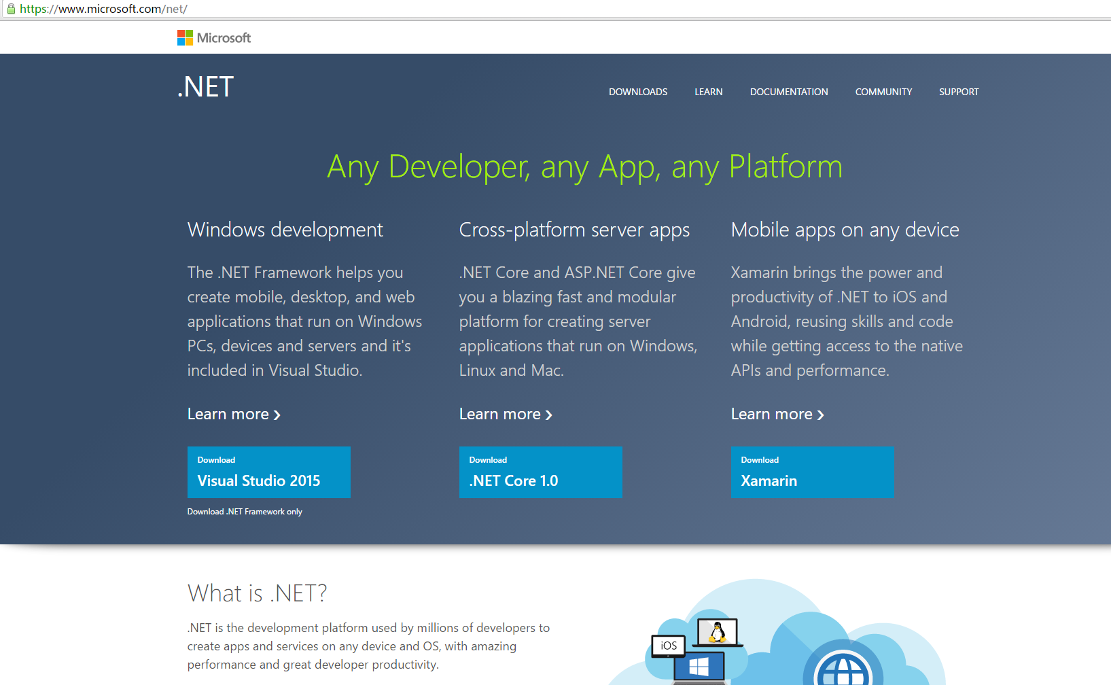Click the URL in the address bar

pyautogui.click(x=103, y=9)
